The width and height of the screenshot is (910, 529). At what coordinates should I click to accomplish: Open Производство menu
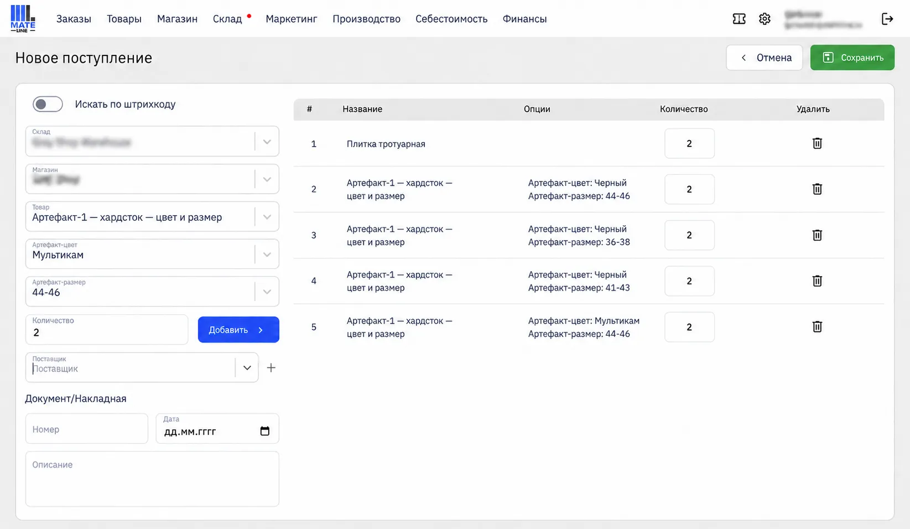point(366,19)
